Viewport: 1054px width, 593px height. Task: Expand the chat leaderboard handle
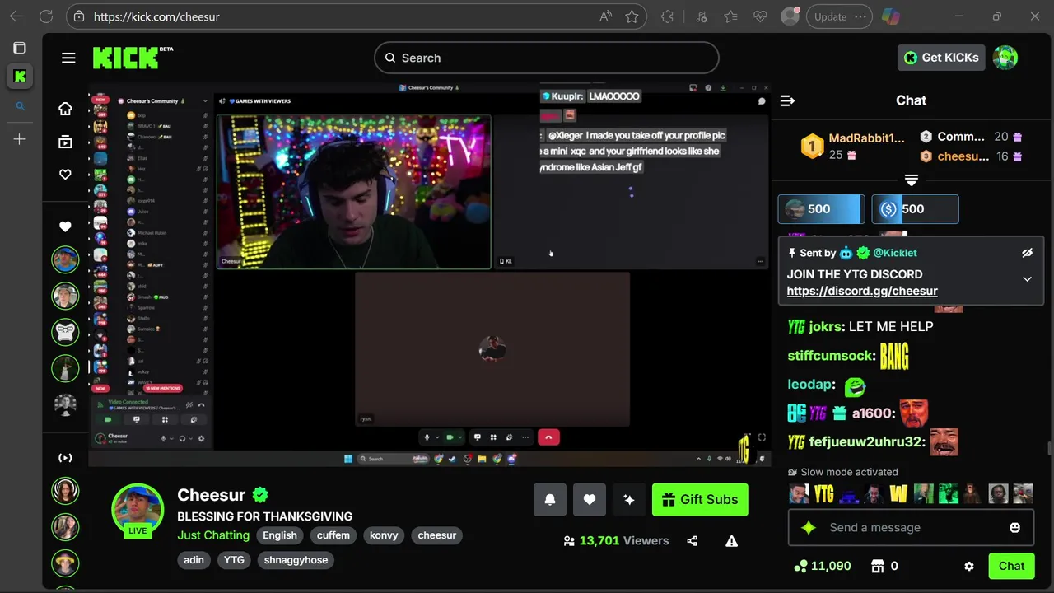coord(912,180)
